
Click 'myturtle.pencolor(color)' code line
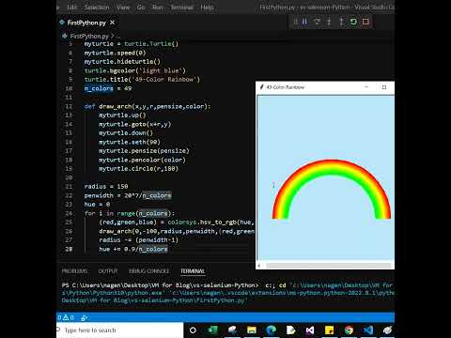142,160
